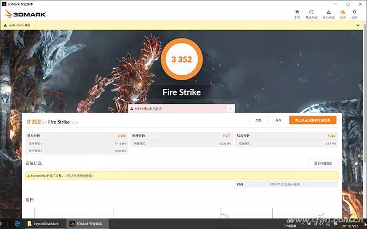Open the Options gear tab
The width and height of the screenshot is (367, 229).
click(x=354, y=14)
